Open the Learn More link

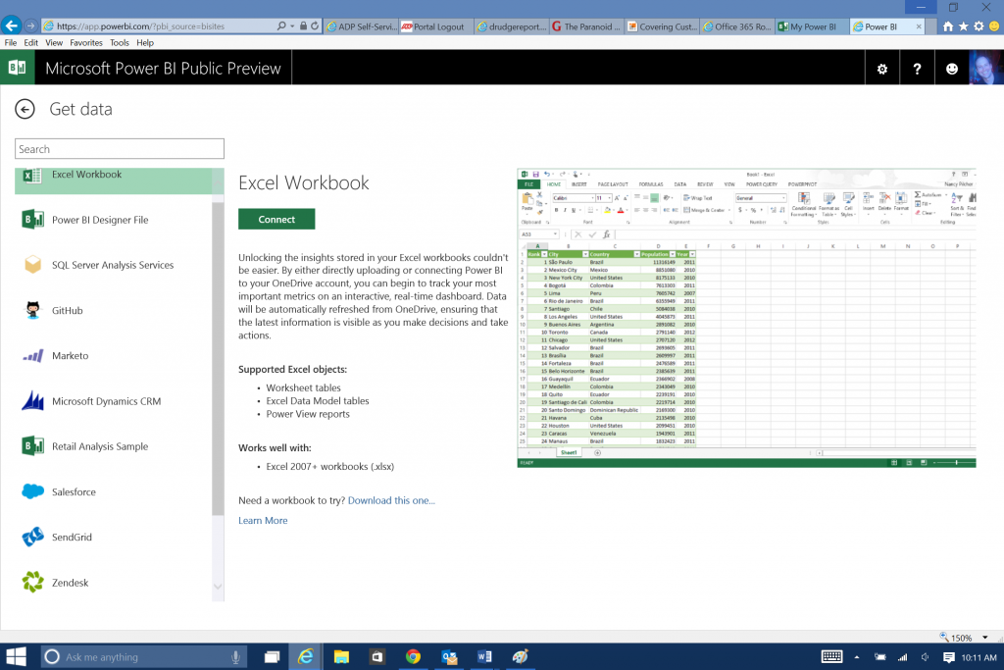pos(263,521)
